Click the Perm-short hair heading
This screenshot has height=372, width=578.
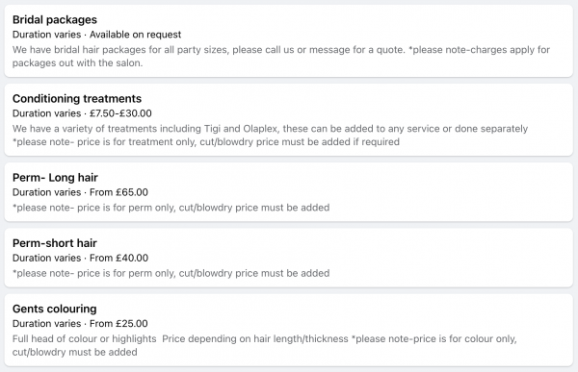55,243
